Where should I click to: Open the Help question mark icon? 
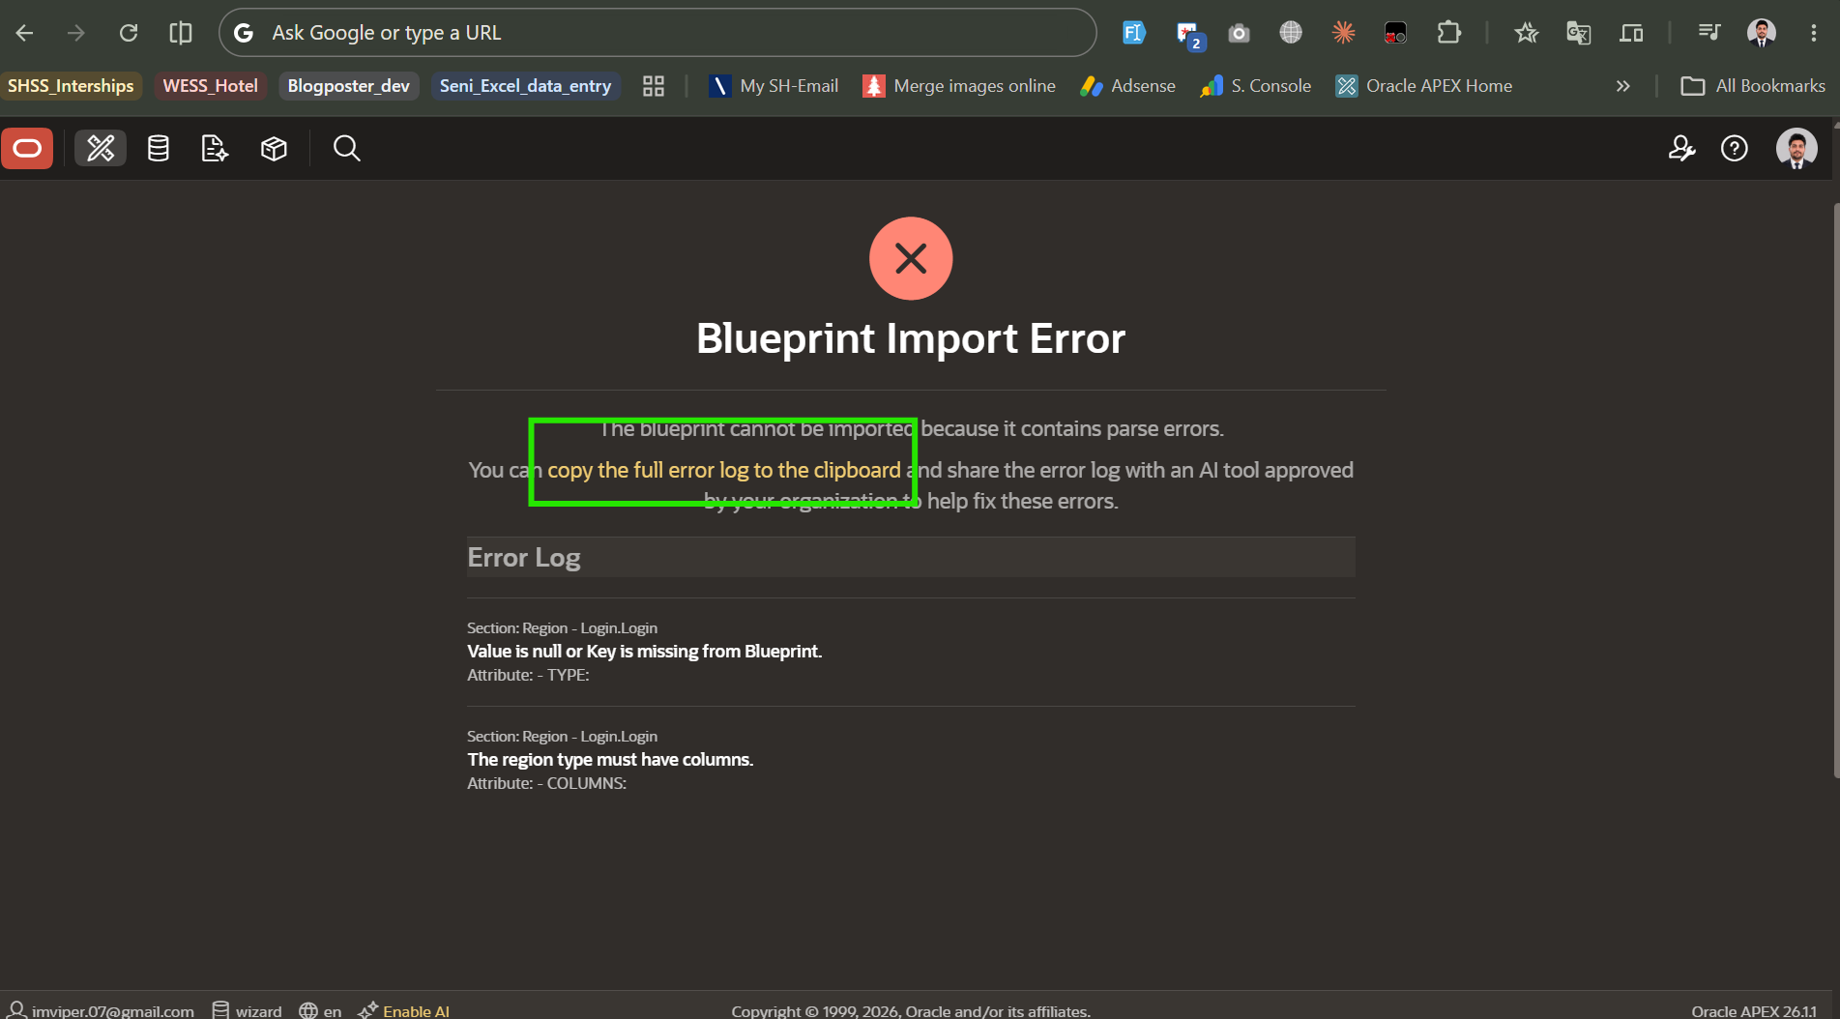[x=1735, y=148]
